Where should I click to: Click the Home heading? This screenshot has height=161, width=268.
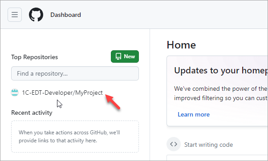pos(181,45)
